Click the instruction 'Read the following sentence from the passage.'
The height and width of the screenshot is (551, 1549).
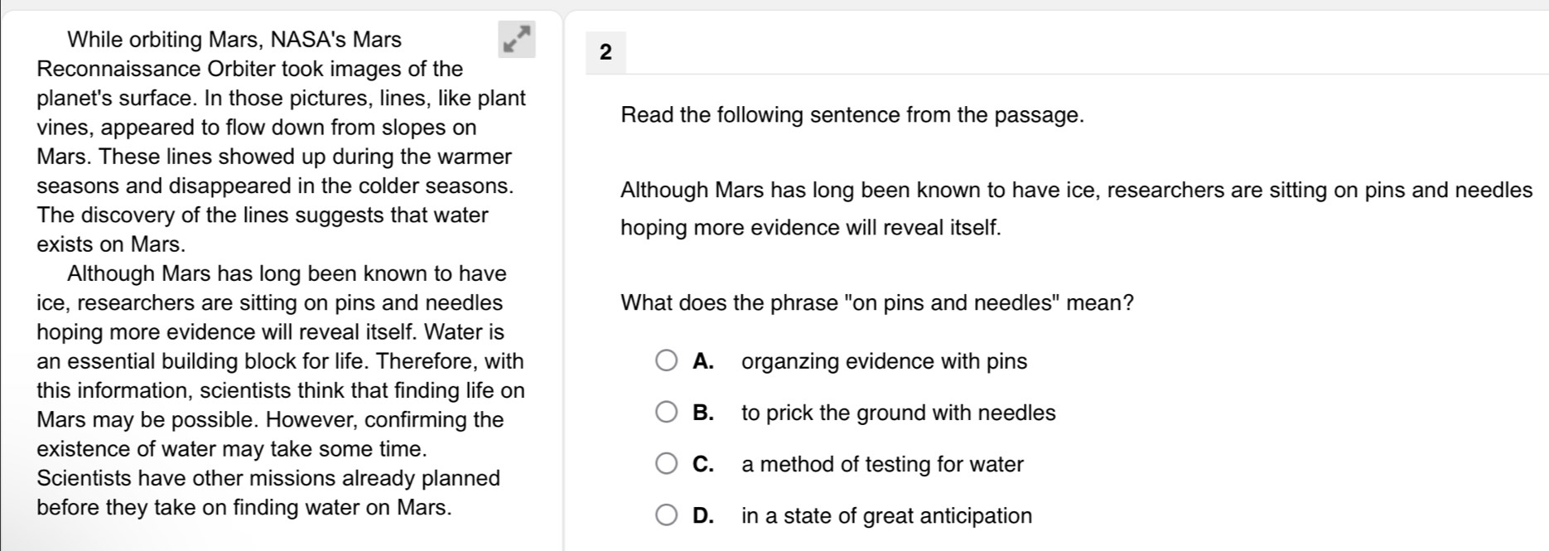pyautogui.click(x=852, y=115)
